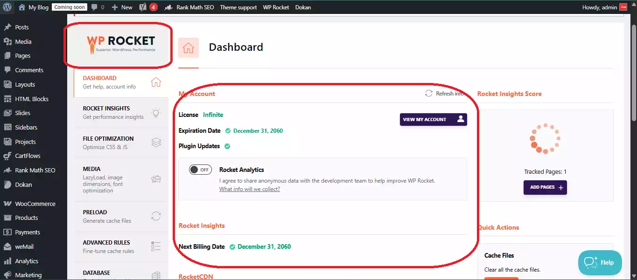The image size is (637, 280).
Task: Click the 'Tracked Pages: 1' text
Action: pyautogui.click(x=545, y=172)
